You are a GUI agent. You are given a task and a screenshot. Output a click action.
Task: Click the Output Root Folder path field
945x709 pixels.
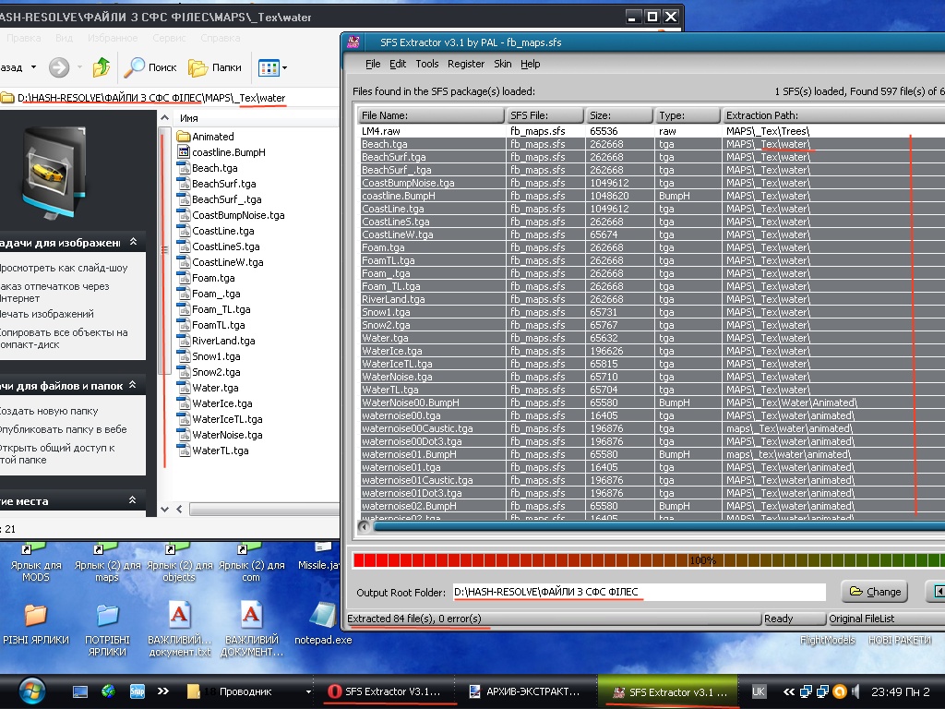coord(638,592)
